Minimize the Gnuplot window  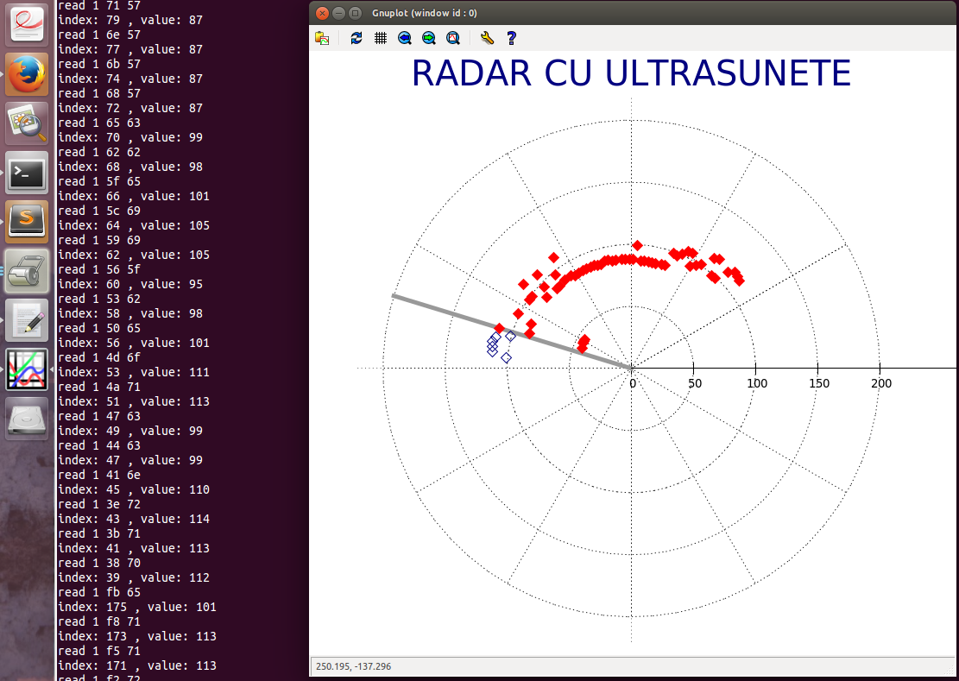[x=338, y=13]
